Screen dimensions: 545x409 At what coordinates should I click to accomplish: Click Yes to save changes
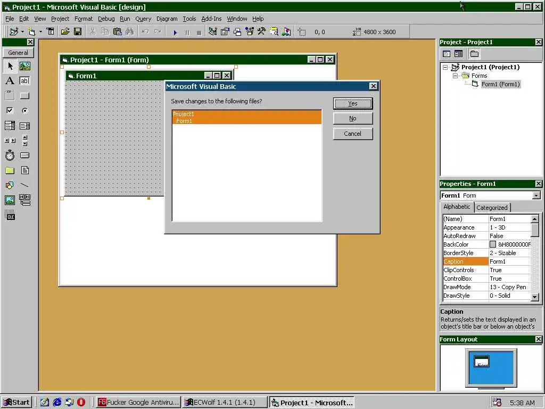coord(353,103)
